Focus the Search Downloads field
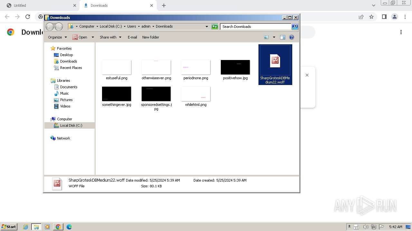 coord(256,27)
